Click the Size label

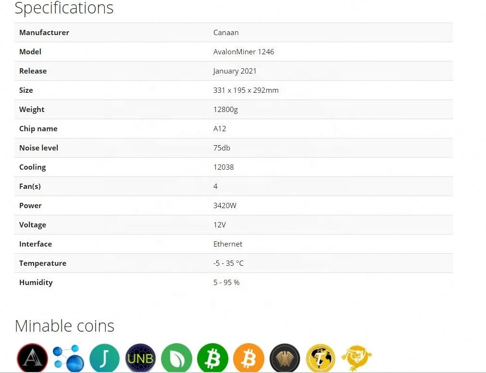click(x=26, y=90)
